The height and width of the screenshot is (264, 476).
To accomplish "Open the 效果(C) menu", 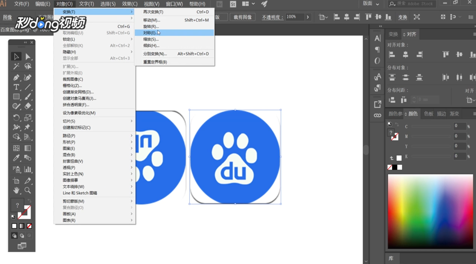I will click(130, 4).
